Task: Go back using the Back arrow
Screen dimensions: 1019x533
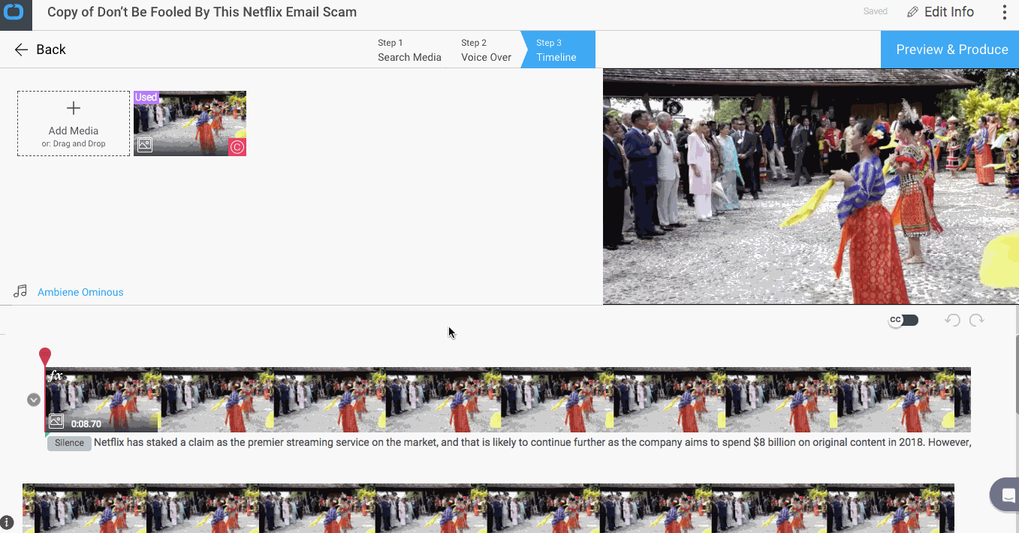Action: pyautogui.click(x=41, y=50)
